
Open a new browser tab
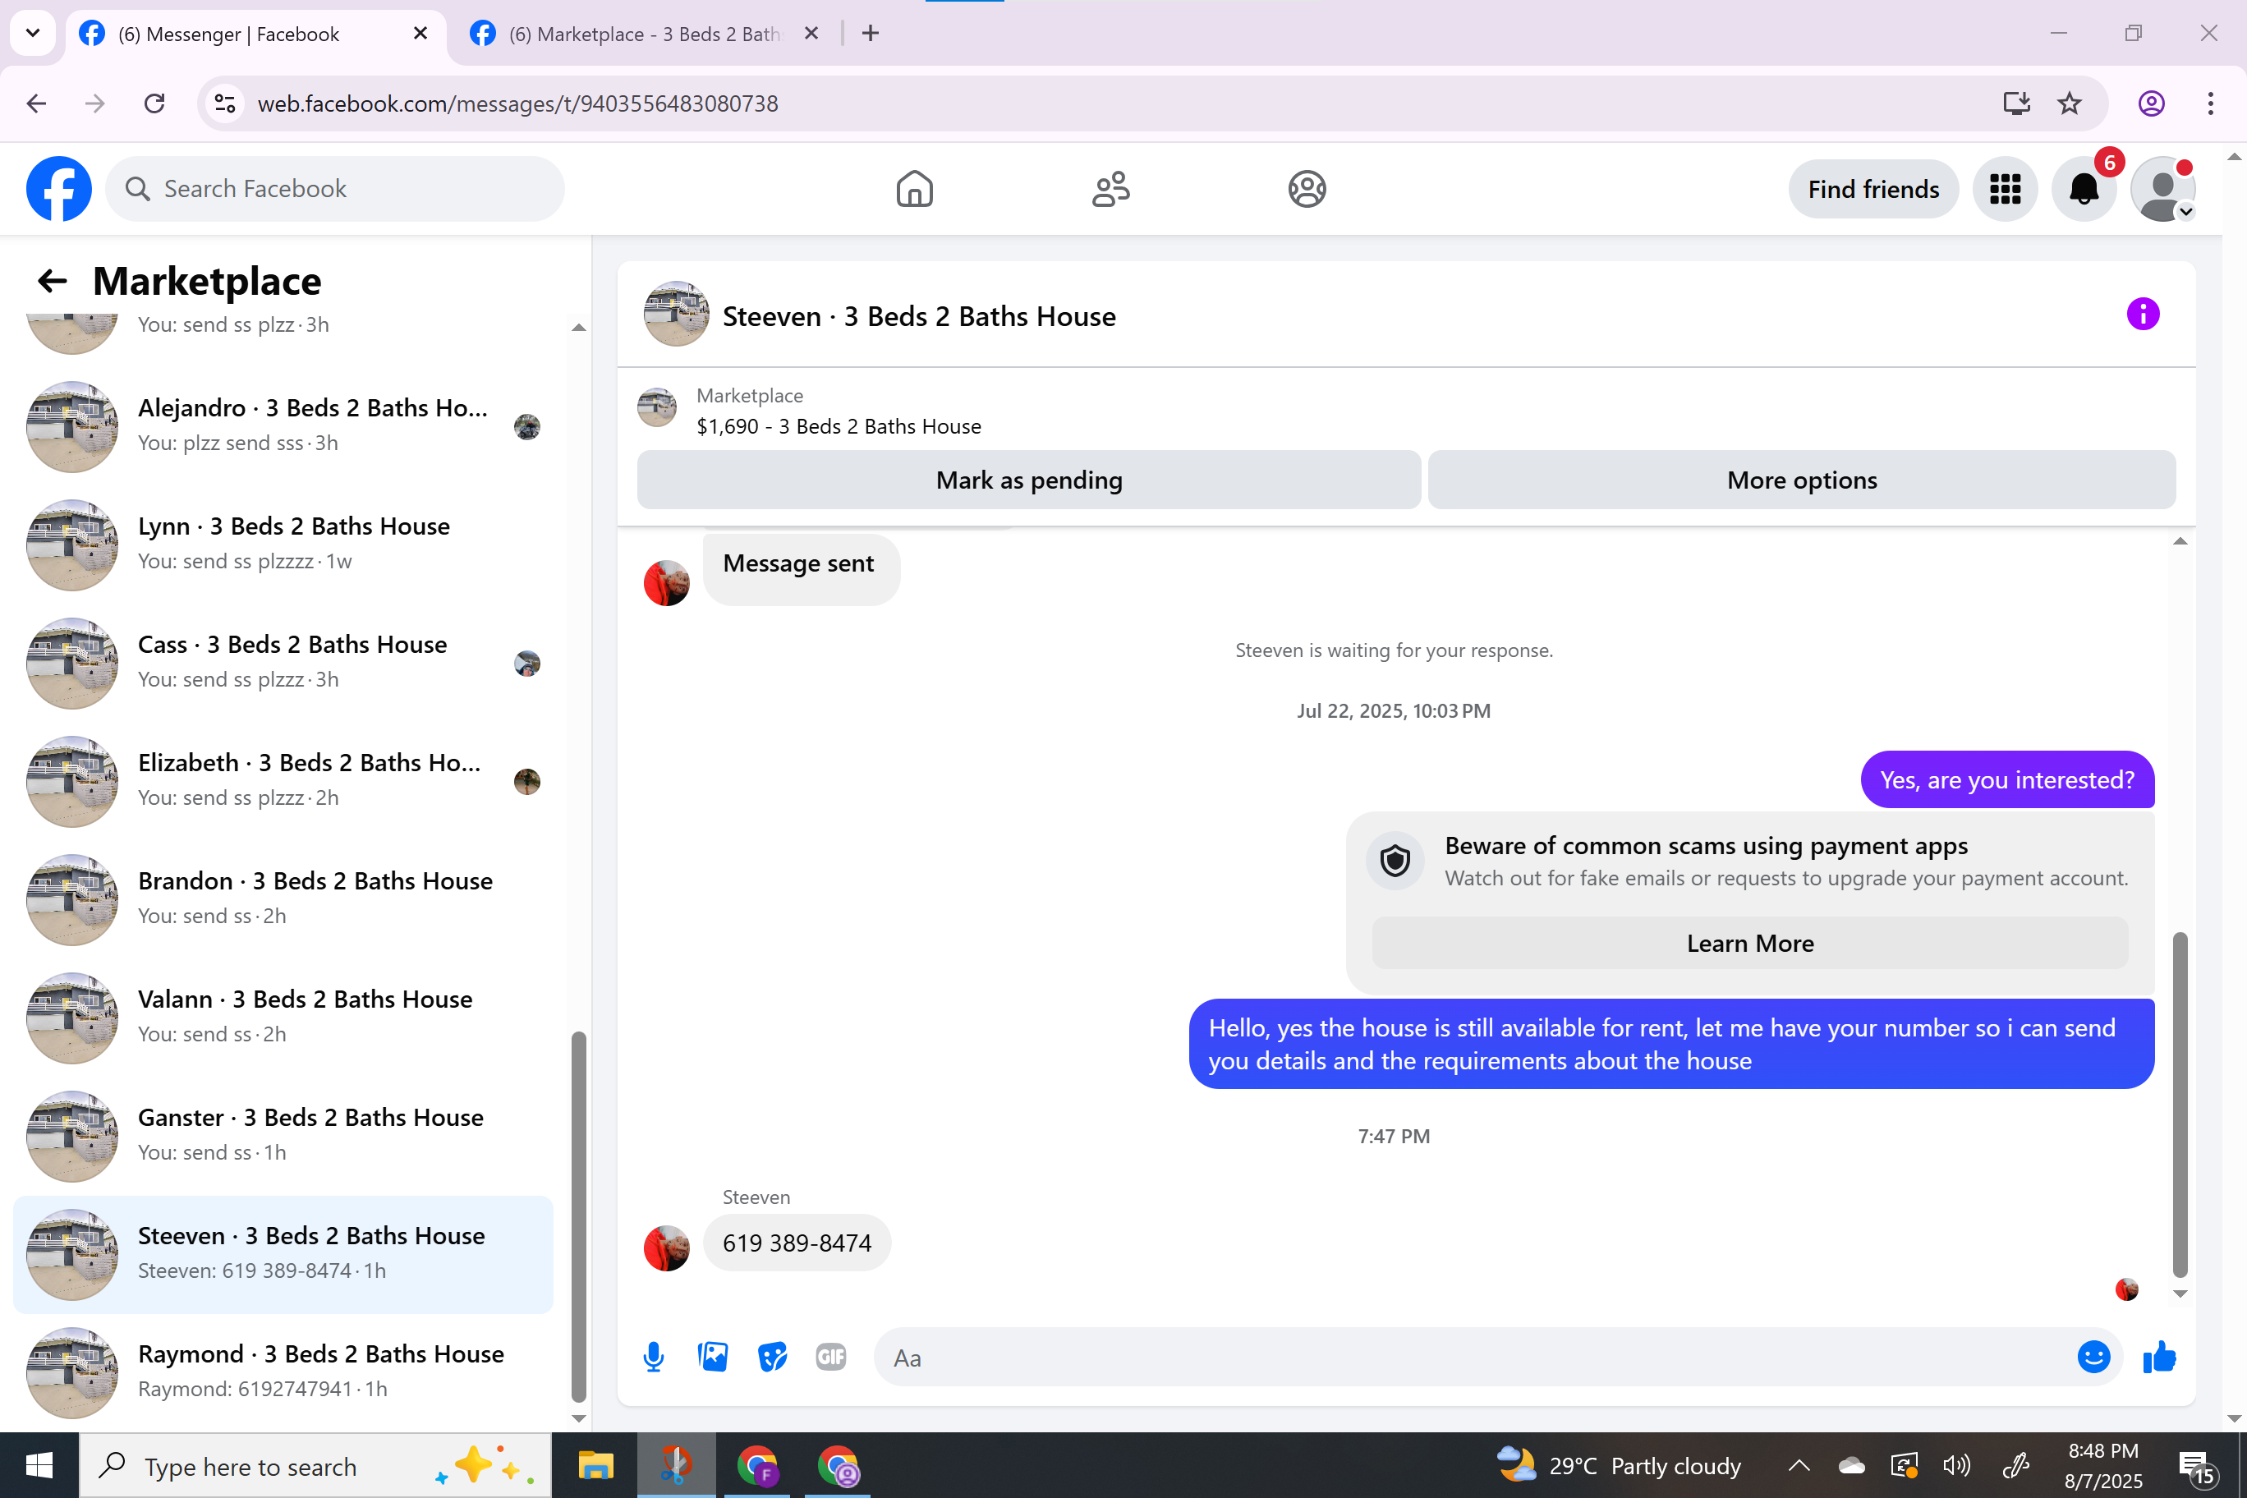click(x=871, y=34)
